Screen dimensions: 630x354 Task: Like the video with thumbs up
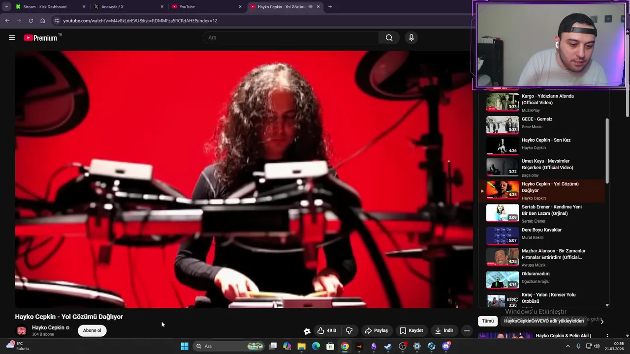(327, 330)
